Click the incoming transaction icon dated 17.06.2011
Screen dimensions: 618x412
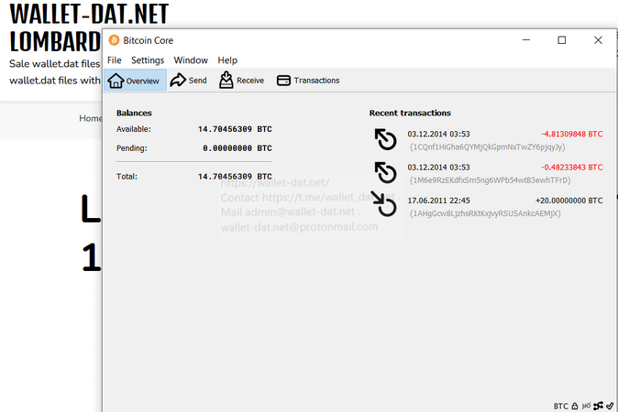tap(384, 204)
